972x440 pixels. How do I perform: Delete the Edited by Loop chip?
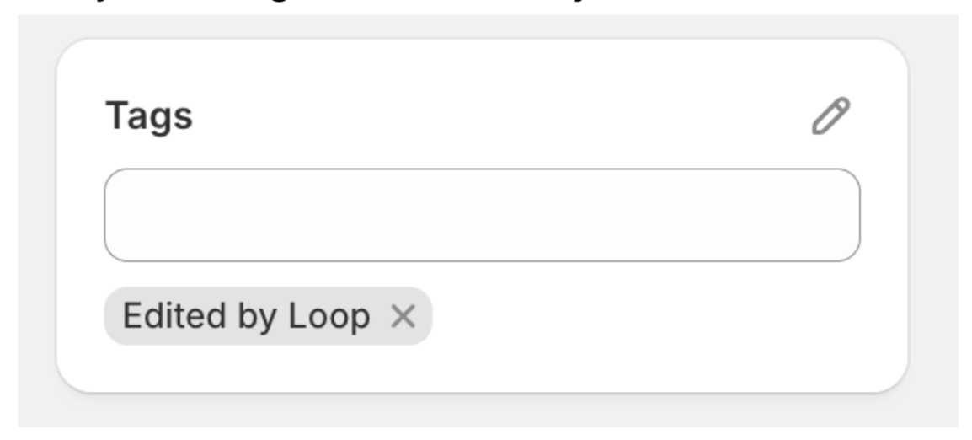click(x=403, y=316)
